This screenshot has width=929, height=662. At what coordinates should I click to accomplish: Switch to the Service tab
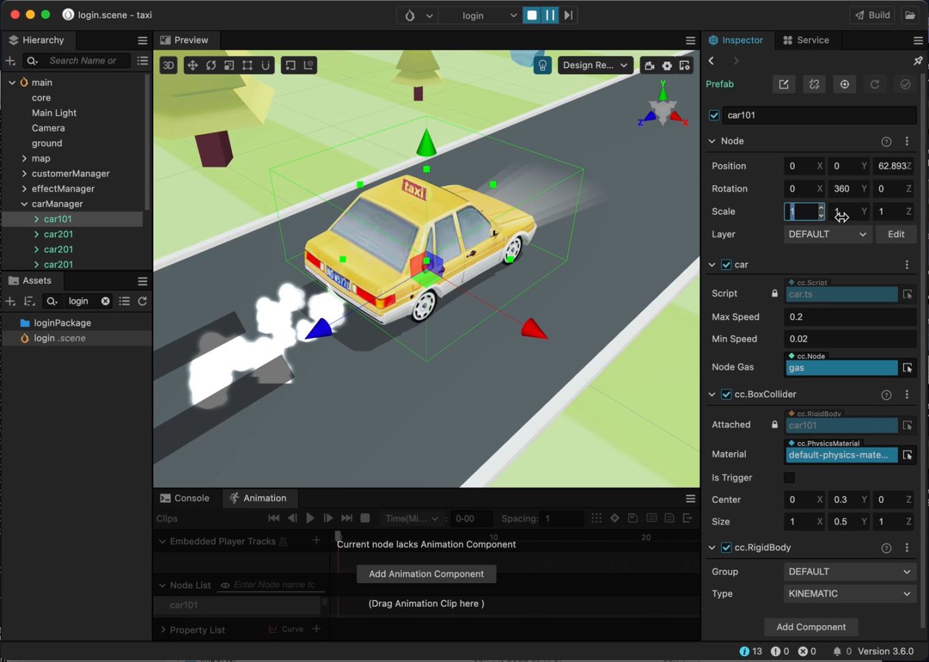coord(806,40)
